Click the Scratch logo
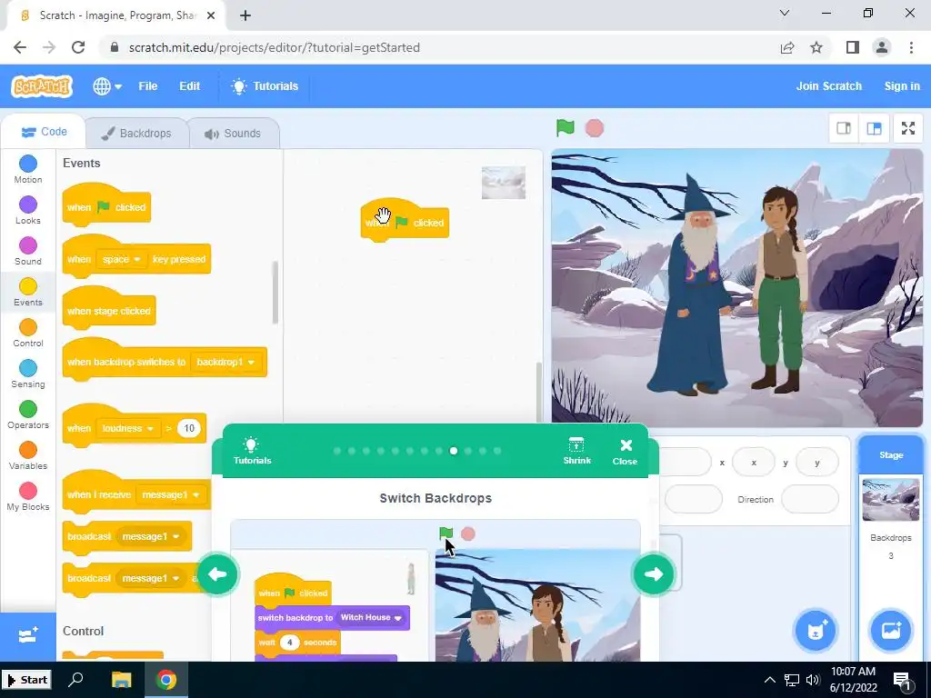931x698 pixels. pos(42,86)
